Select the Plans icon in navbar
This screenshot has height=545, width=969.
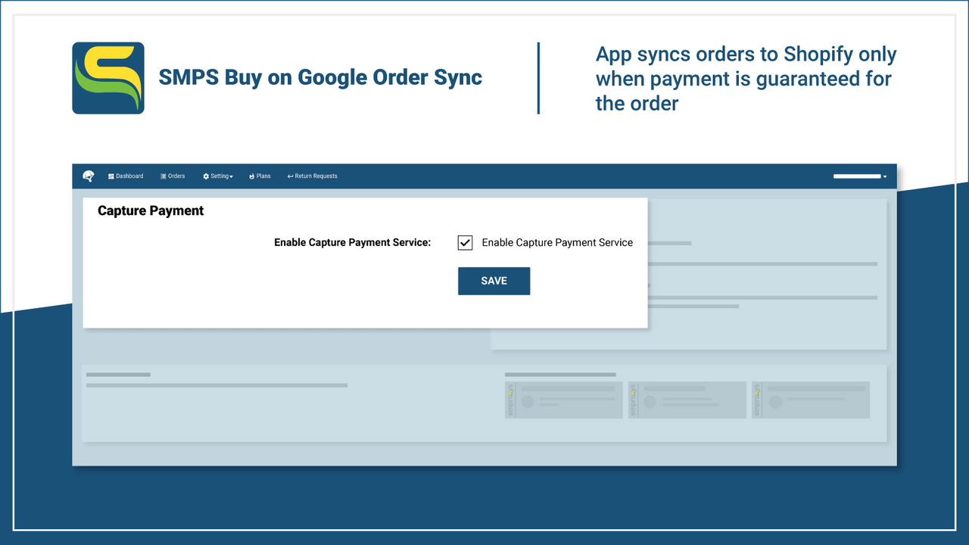click(x=250, y=176)
